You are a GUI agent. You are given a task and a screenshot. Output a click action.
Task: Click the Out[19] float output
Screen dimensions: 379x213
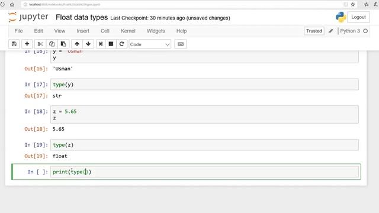coord(60,156)
